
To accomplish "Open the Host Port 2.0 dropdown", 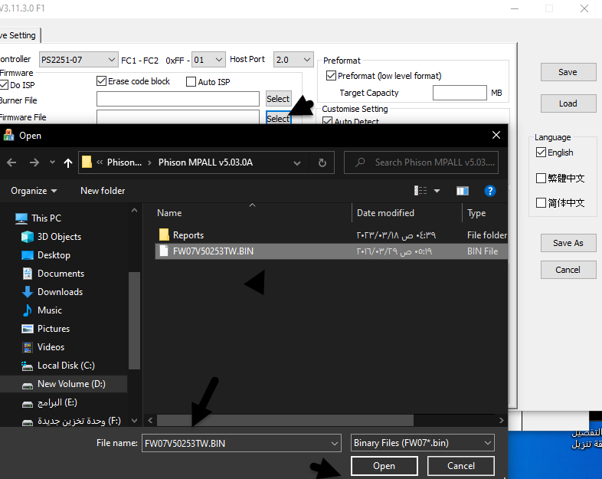I will click(x=293, y=60).
